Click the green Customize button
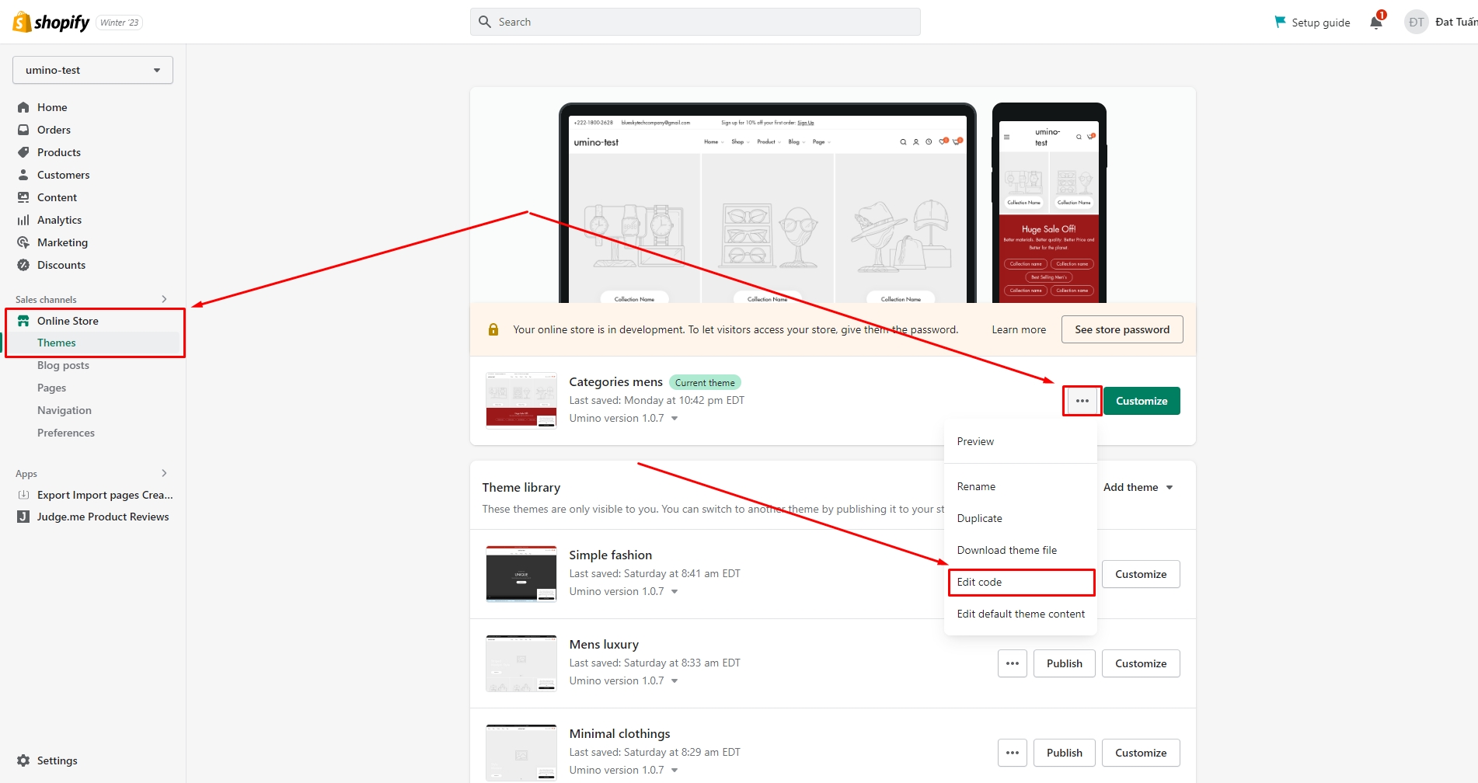 (x=1141, y=401)
